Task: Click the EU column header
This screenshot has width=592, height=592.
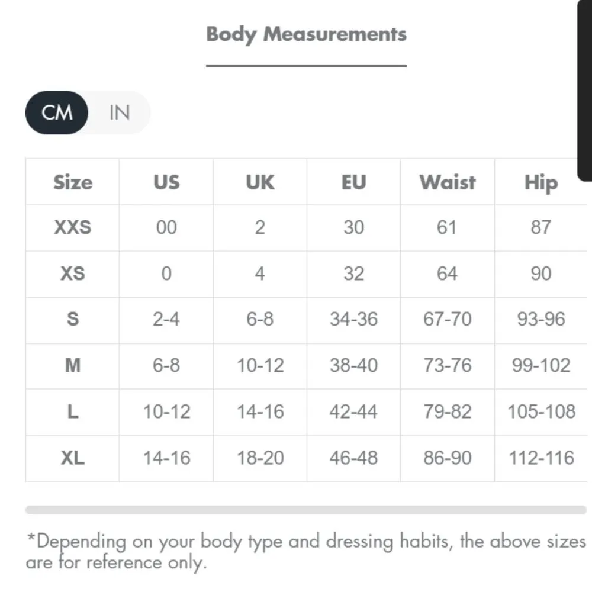Action: click(x=353, y=182)
